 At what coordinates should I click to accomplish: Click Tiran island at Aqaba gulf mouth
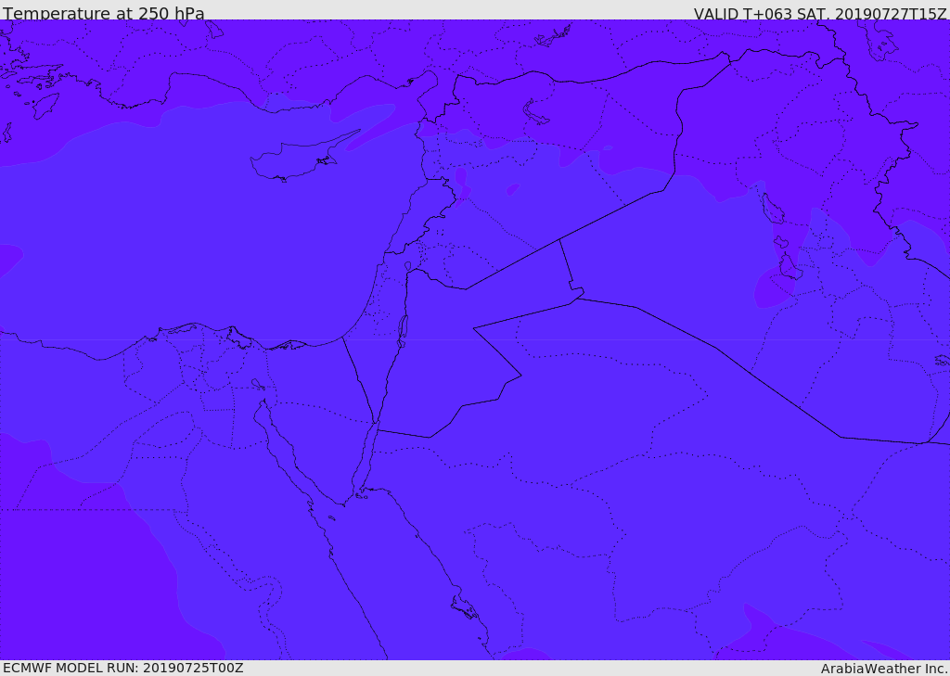pos(361,496)
